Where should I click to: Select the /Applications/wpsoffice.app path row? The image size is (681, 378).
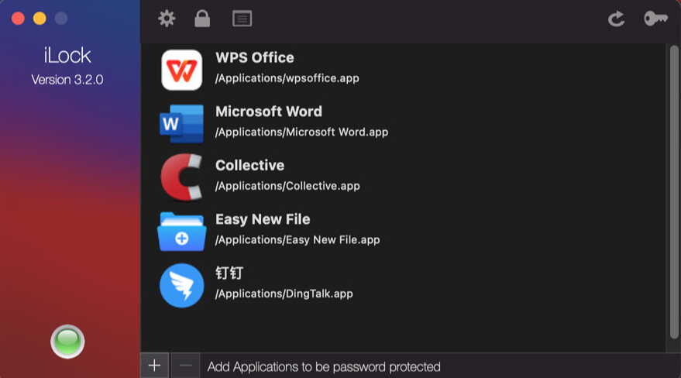(x=287, y=78)
